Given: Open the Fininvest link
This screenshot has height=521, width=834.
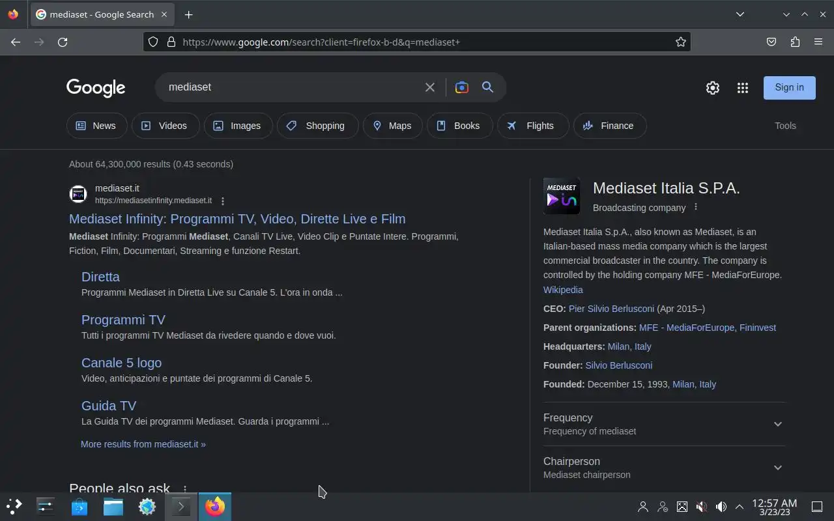Looking at the screenshot, I should (x=758, y=328).
